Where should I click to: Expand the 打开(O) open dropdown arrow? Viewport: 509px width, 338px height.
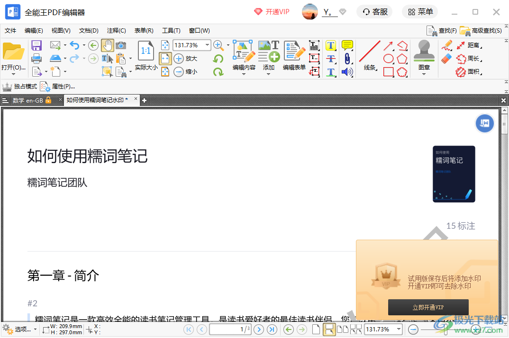(13, 74)
